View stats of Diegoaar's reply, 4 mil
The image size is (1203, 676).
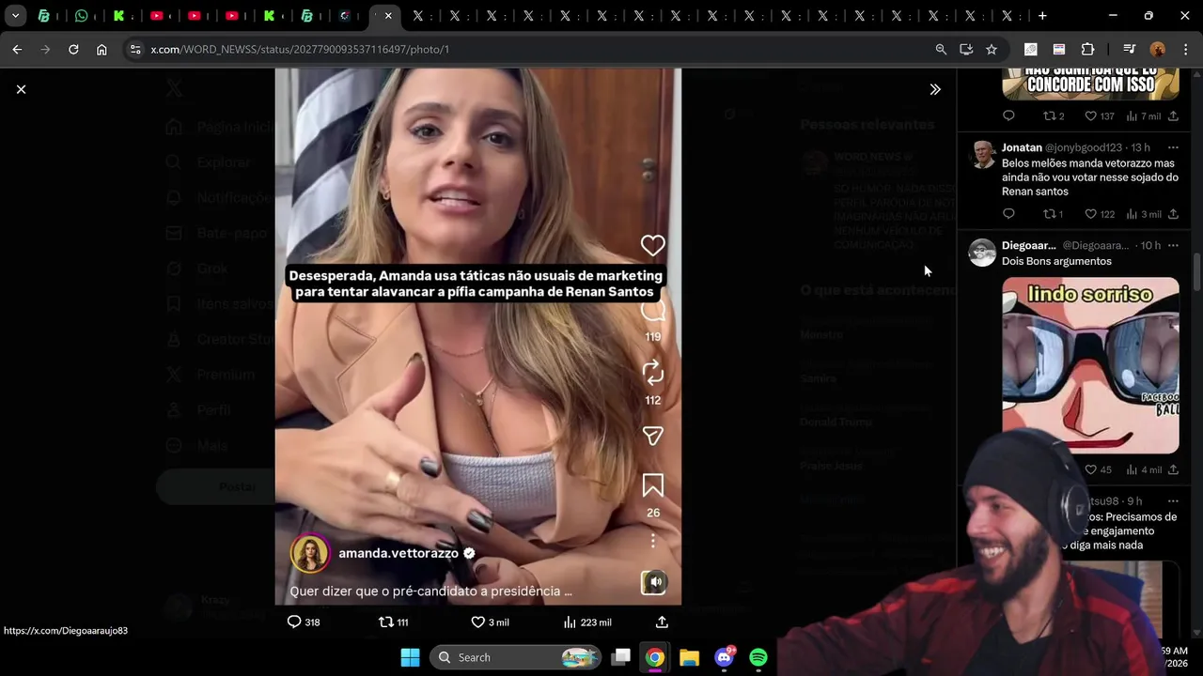click(x=1144, y=469)
